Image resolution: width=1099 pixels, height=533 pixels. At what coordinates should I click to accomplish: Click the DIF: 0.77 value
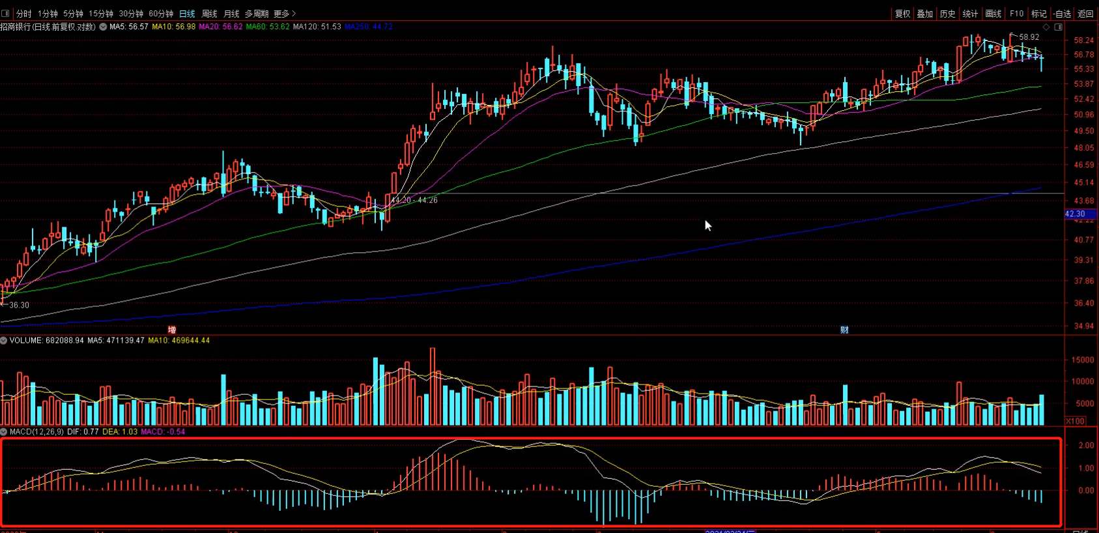(x=83, y=431)
